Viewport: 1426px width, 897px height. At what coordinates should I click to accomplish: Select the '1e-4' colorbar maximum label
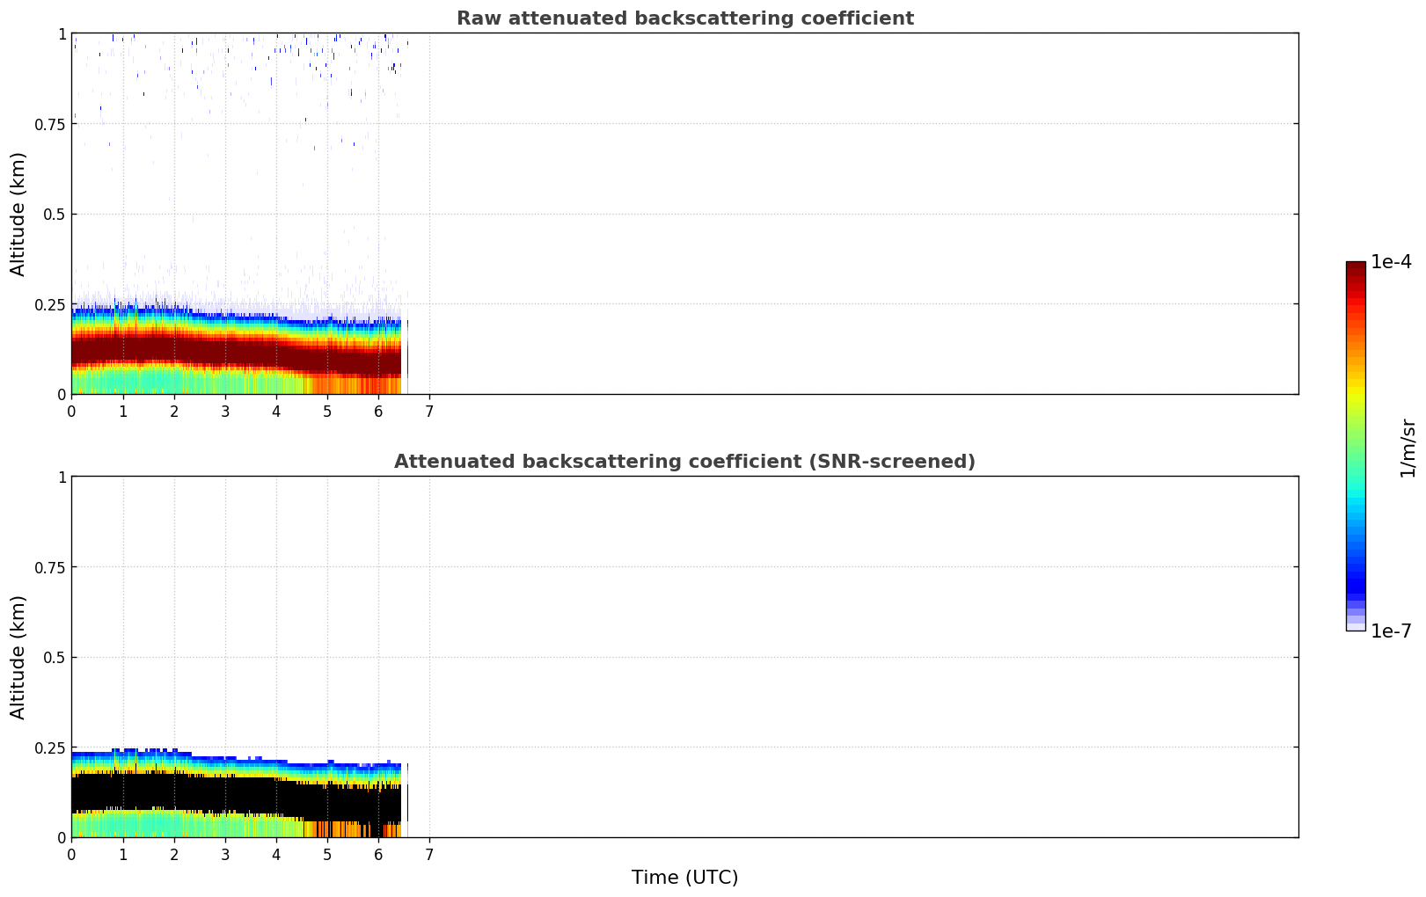[1391, 262]
